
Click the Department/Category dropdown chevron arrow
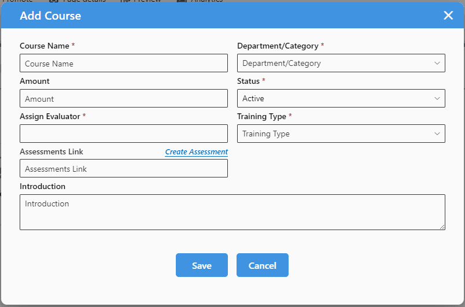coord(437,64)
